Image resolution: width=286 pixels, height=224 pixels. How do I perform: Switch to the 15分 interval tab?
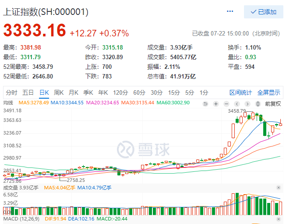point(174,92)
